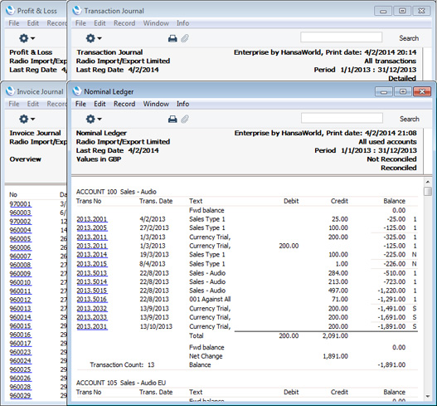Open transaction 2013.2031 link
Image resolution: width=437 pixels, height=406 pixels.
tap(92, 326)
